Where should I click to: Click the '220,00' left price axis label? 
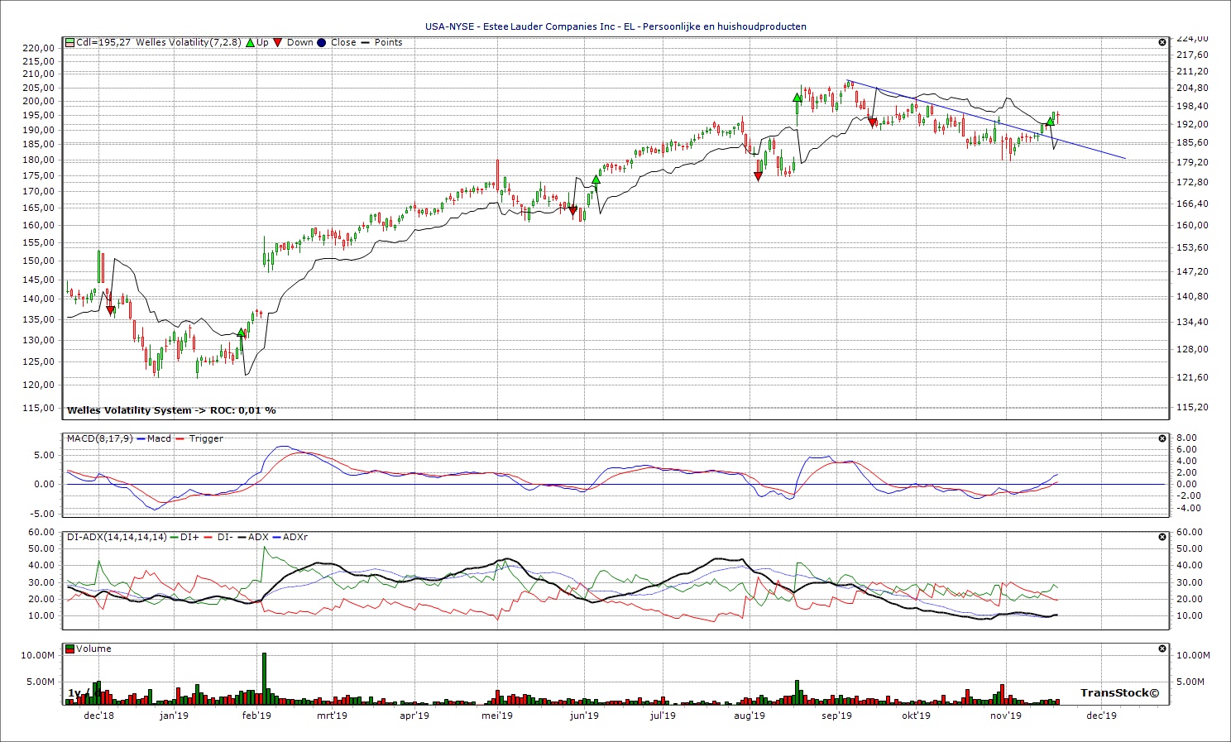point(40,48)
